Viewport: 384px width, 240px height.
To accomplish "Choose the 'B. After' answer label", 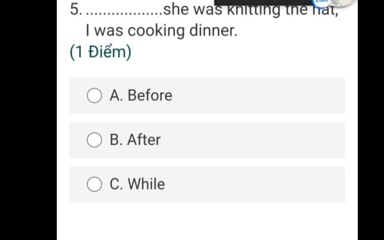I will coord(135,140).
